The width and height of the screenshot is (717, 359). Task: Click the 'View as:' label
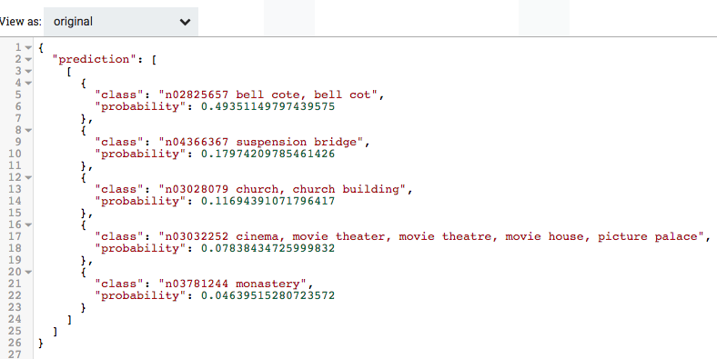click(x=20, y=22)
